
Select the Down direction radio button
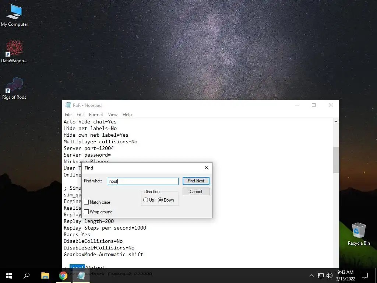coord(161,200)
